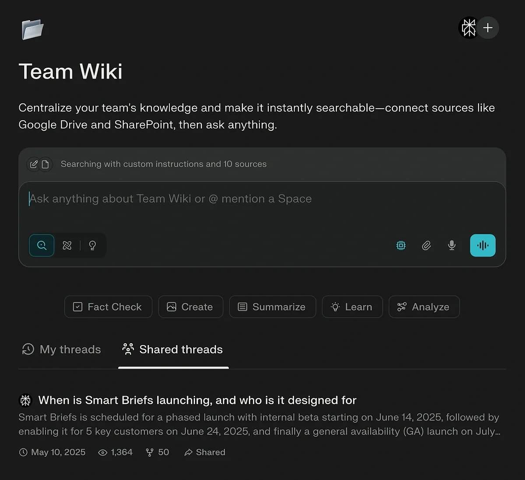The height and width of the screenshot is (480, 525).
Task: Open the Smart Briefs launching thread
Action: coord(197,400)
